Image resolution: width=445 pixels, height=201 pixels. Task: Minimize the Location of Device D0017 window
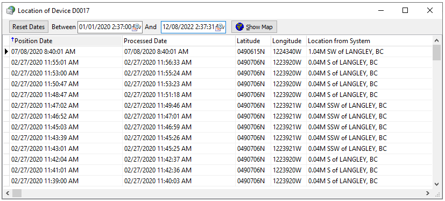click(x=381, y=11)
